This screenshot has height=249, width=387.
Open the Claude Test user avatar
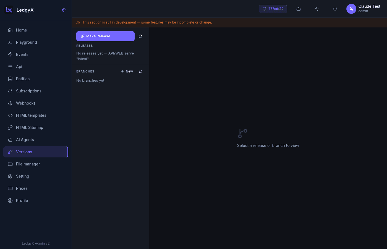tap(351, 9)
